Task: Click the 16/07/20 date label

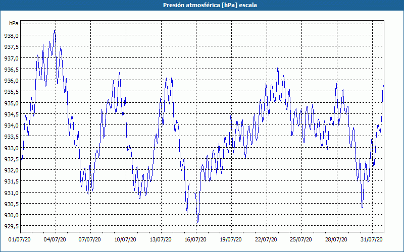Action: 195,240
